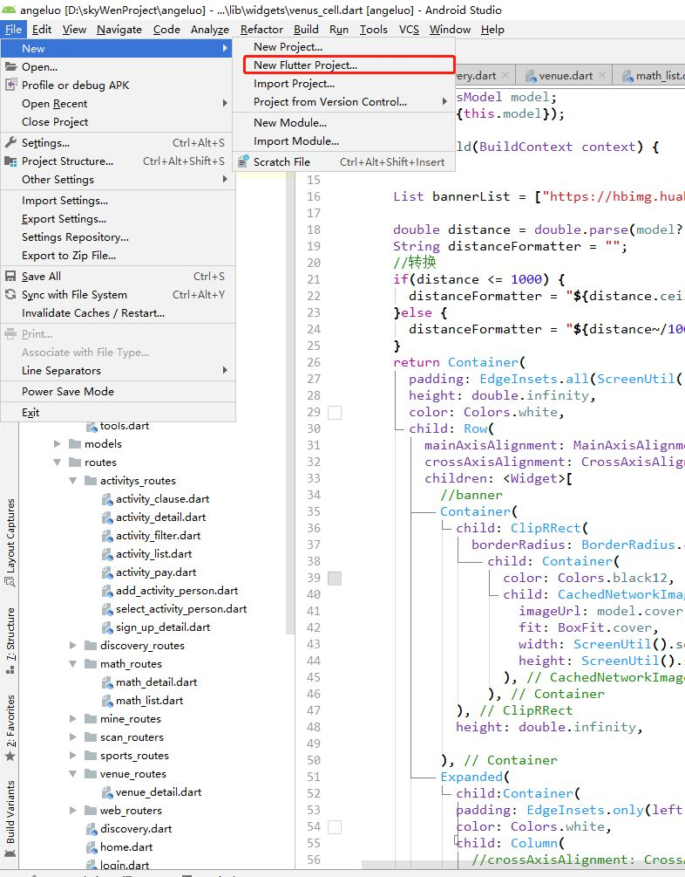
Task: Click the models folder icon
Action: (x=75, y=443)
